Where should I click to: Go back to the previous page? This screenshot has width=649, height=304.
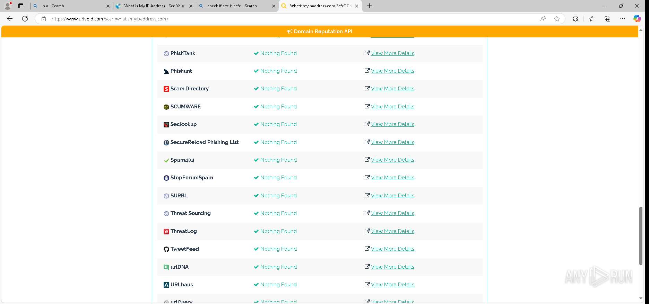pos(10,19)
